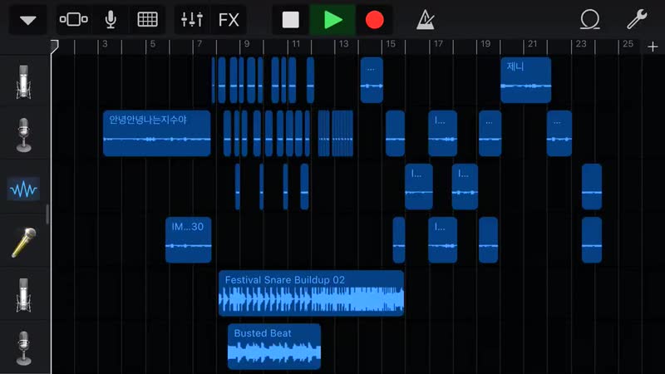
Task: Select the first condenser microphone track header
Action: (x=24, y=81)
